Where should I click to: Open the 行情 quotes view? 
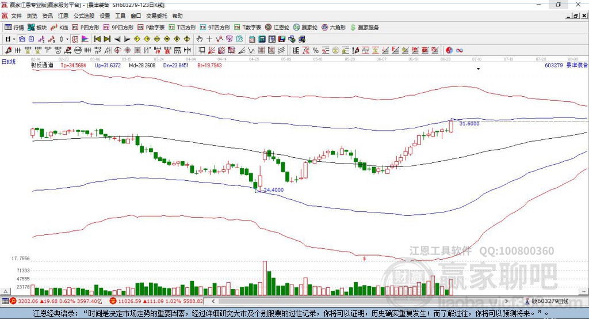point(14,28)
